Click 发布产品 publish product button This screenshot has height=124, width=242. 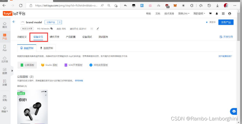tap(226, 22)
